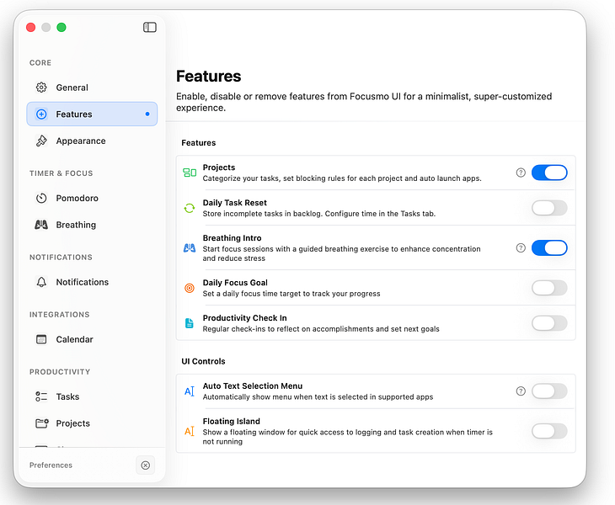
Task: Click the Floating Island icon
Action: coord(190,431)
